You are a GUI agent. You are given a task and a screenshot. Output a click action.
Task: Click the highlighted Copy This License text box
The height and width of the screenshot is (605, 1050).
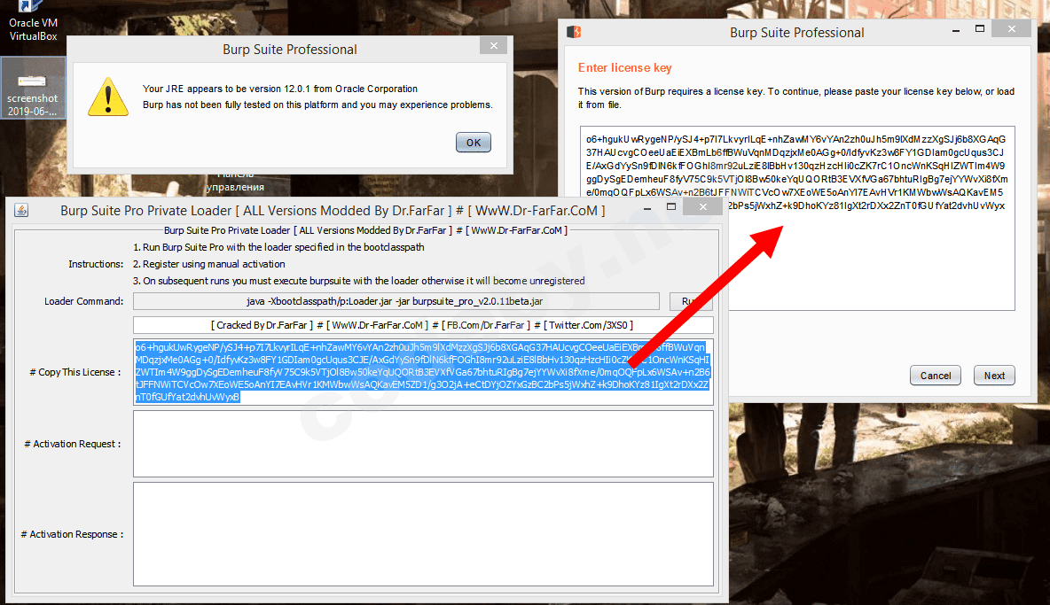click(x=423, y=372)
